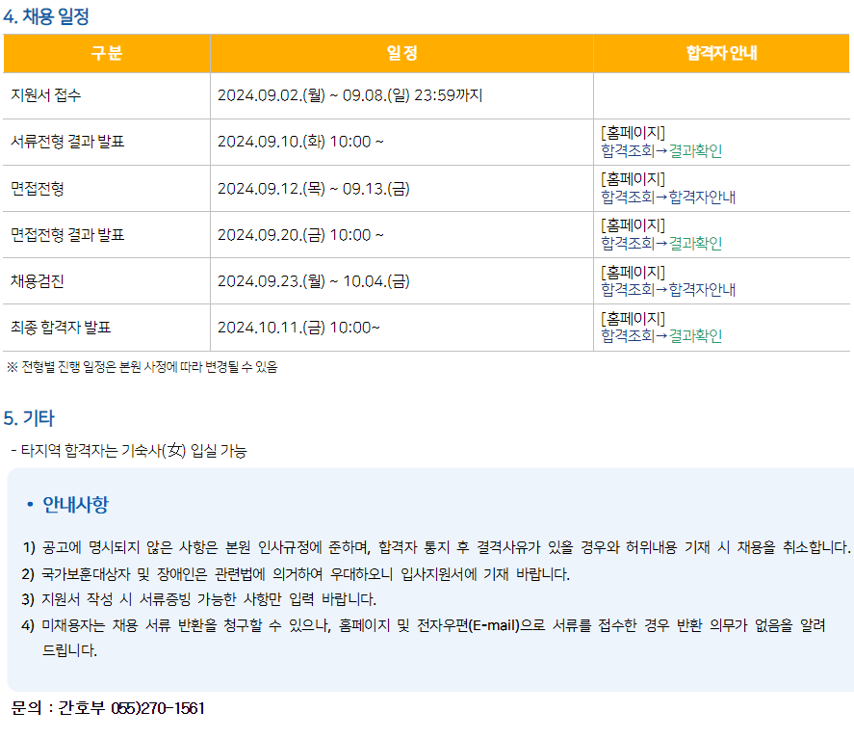
Task: Click the '합격자 안내' column header
Action: (x=721, y=54)
